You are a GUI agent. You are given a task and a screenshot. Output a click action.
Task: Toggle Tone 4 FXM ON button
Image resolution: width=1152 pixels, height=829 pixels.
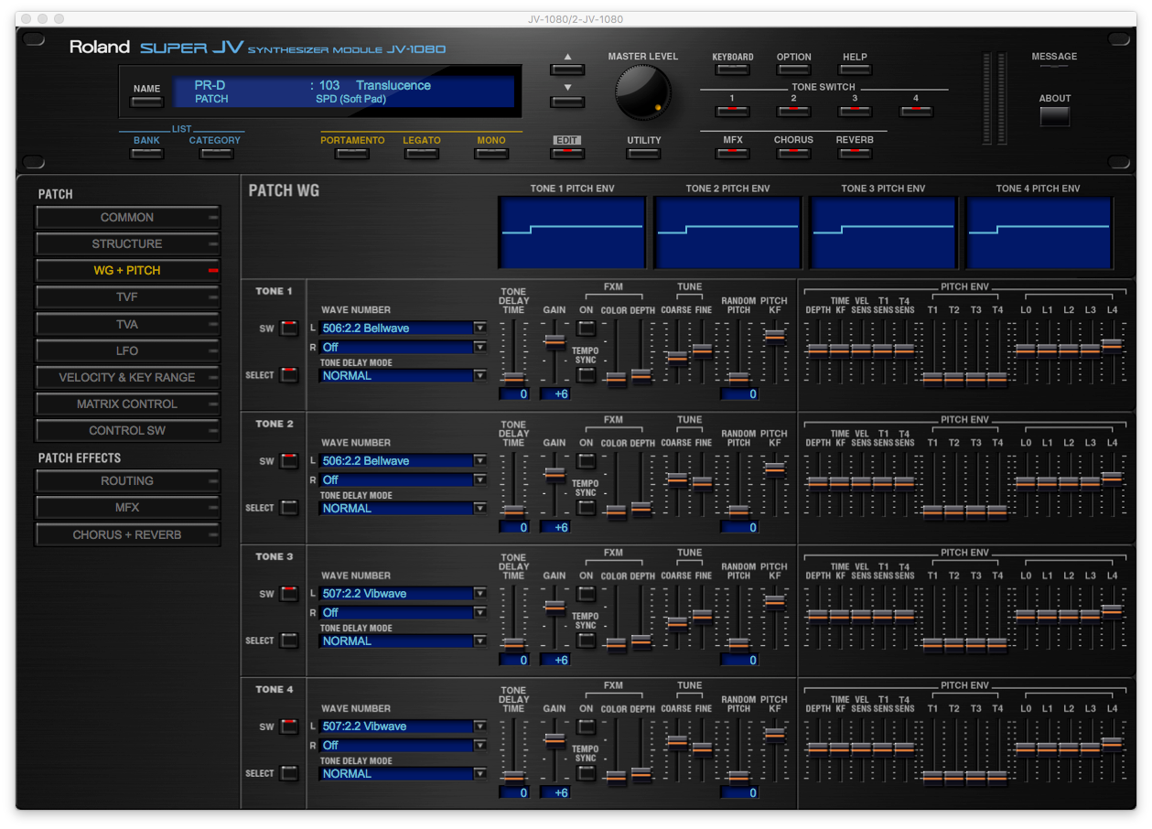[586, 727]
